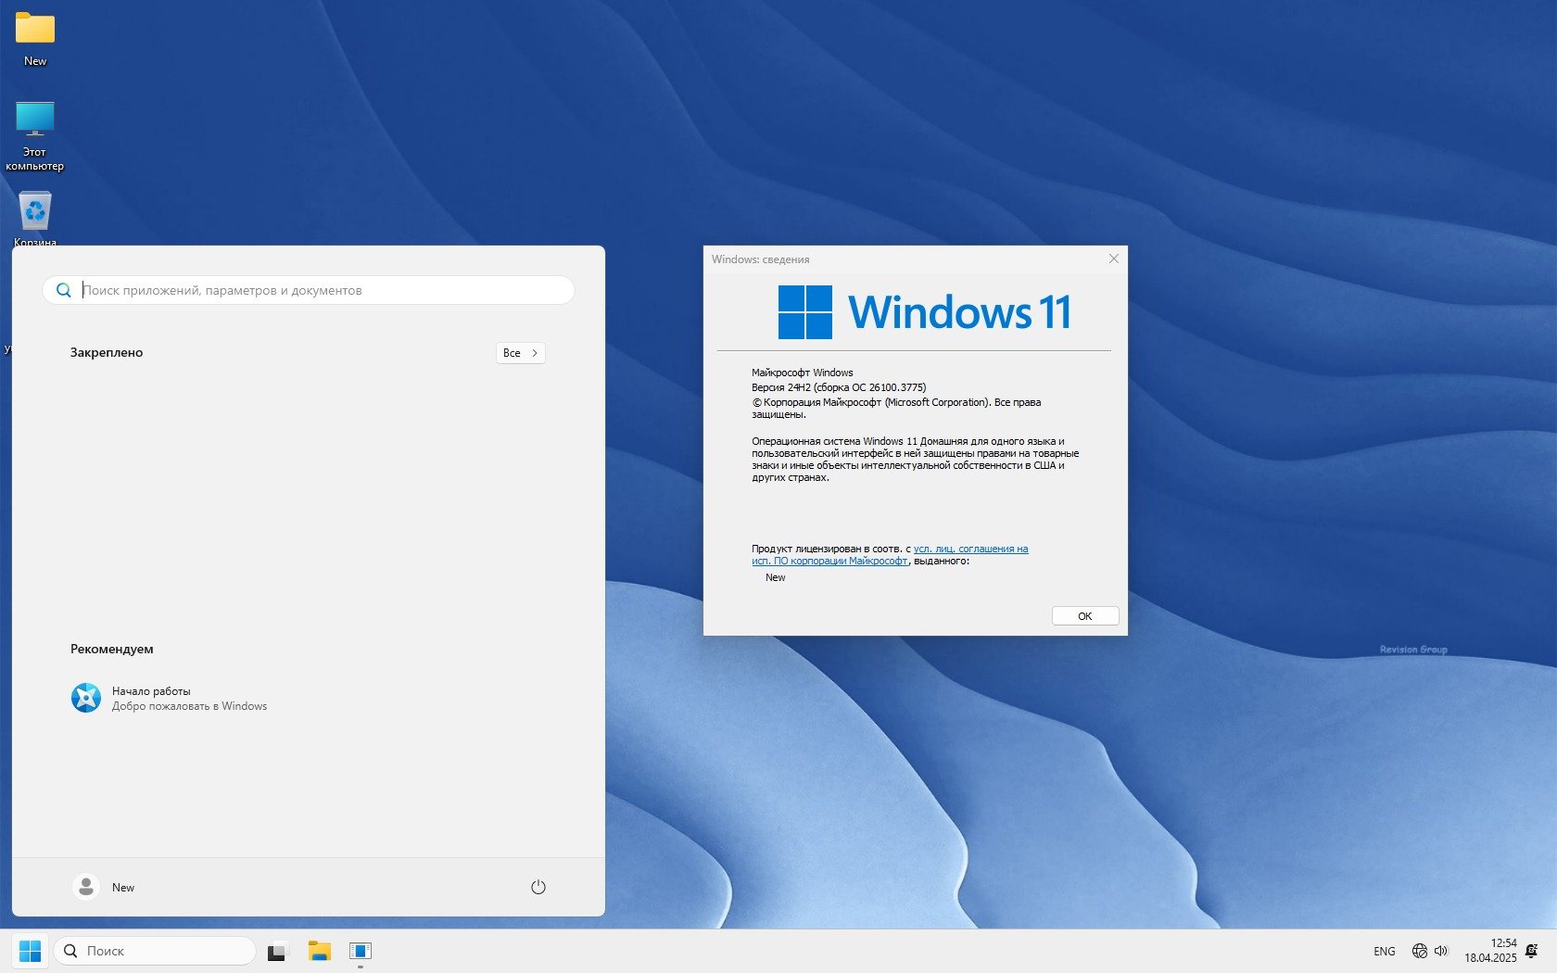Open the power options in Start menu

(538, 887)
